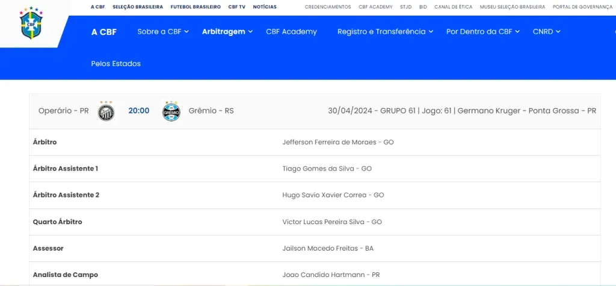Click the A CBF heading in blue bar
Screen dimensions: 616x286
point(104,32)
